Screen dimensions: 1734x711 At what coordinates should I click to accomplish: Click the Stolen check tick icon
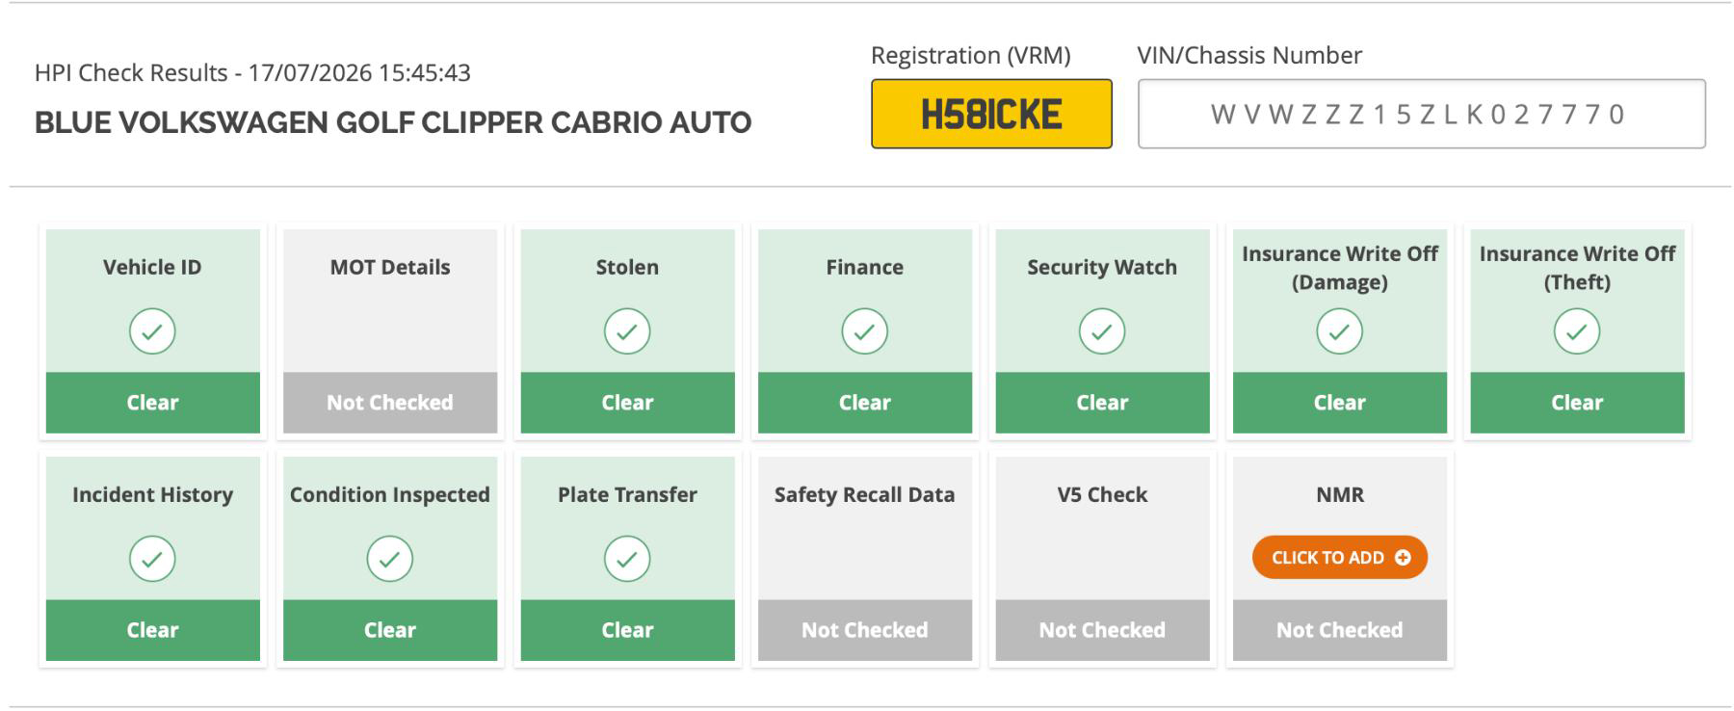click(x=627, y=331)
